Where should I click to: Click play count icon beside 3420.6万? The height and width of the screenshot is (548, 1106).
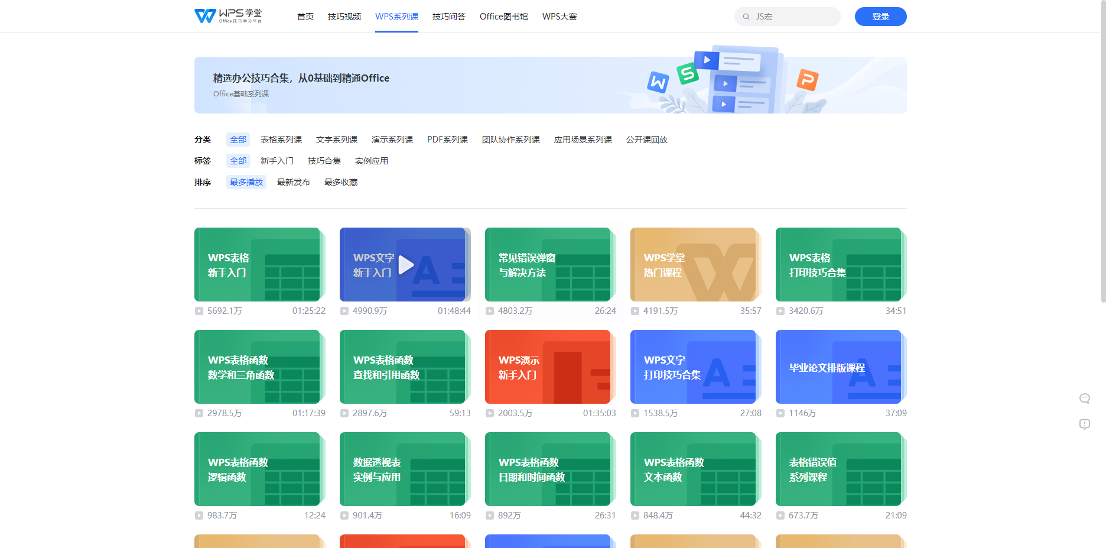click(780, 311)
